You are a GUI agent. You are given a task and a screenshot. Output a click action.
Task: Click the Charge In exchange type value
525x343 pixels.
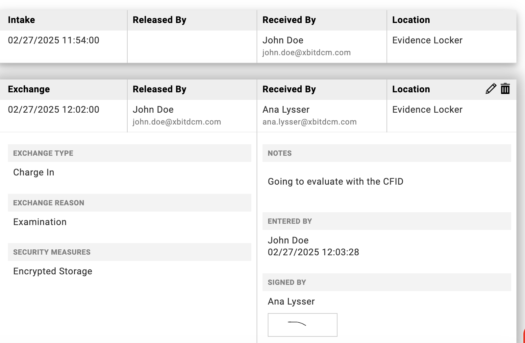[x=34, y=172]
